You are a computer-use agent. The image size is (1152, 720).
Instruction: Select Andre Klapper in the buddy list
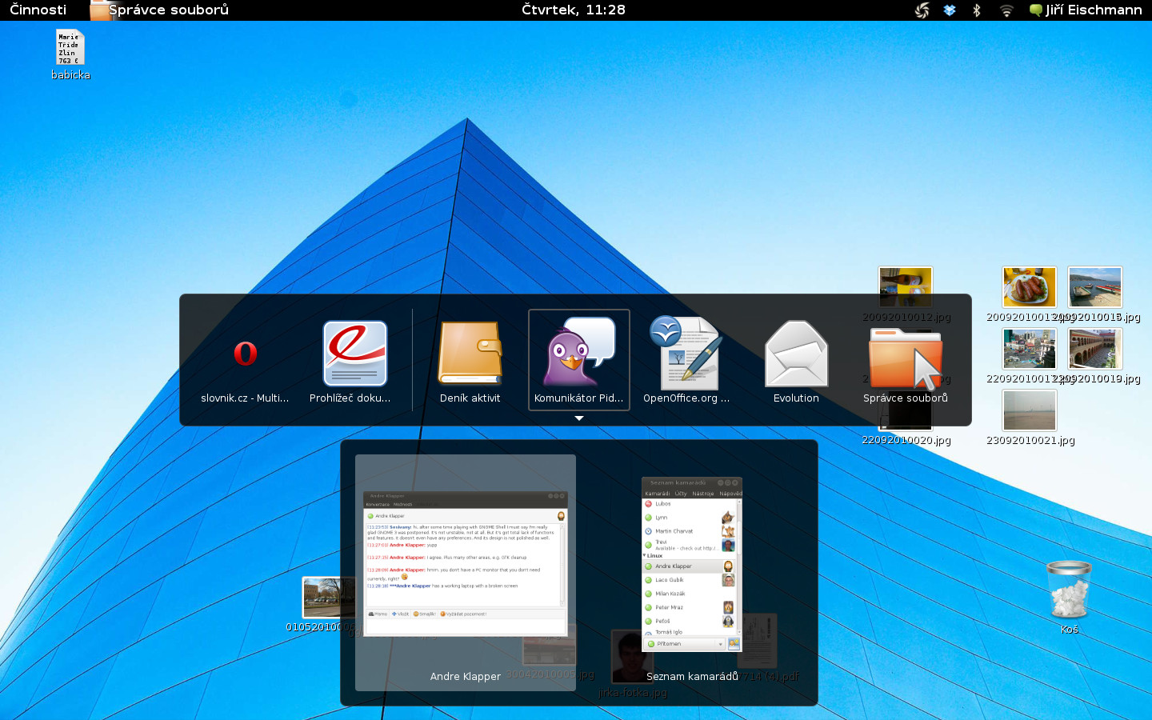point(690,566)
